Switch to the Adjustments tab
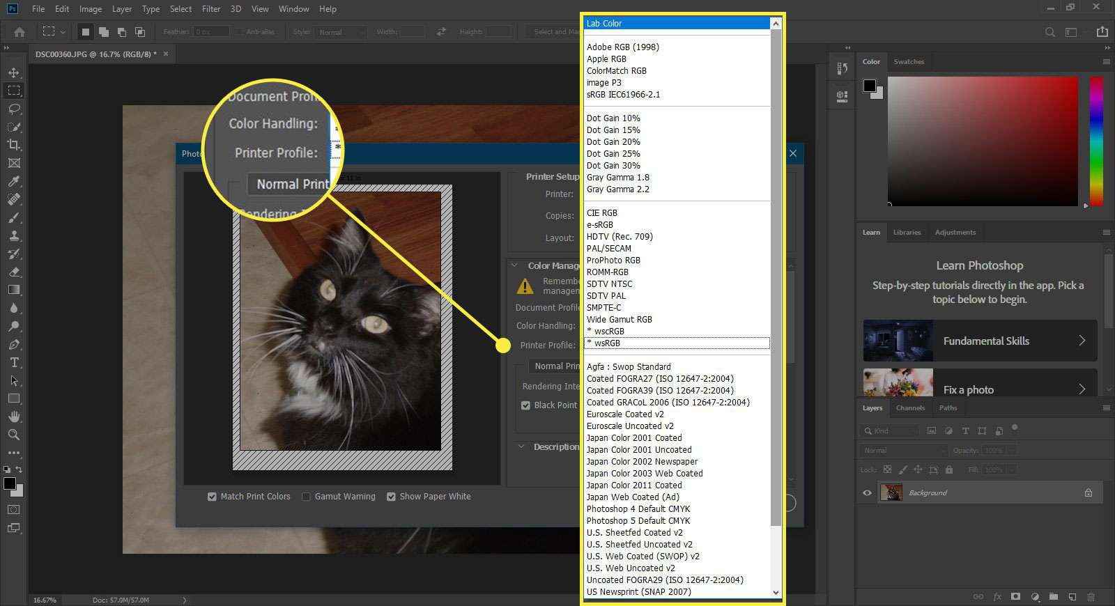This screenshot has width=1115, height=606. [x=955, y=232]
